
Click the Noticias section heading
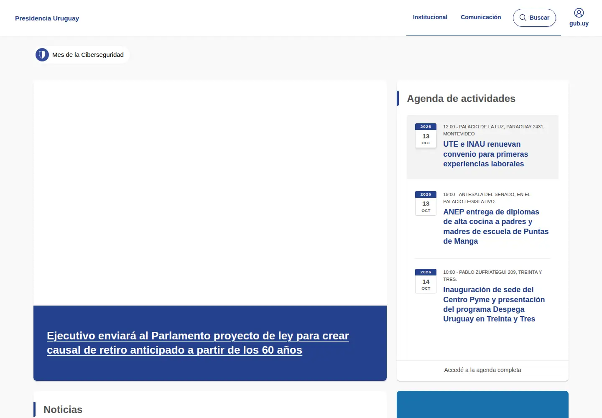[x=63, y=410]
